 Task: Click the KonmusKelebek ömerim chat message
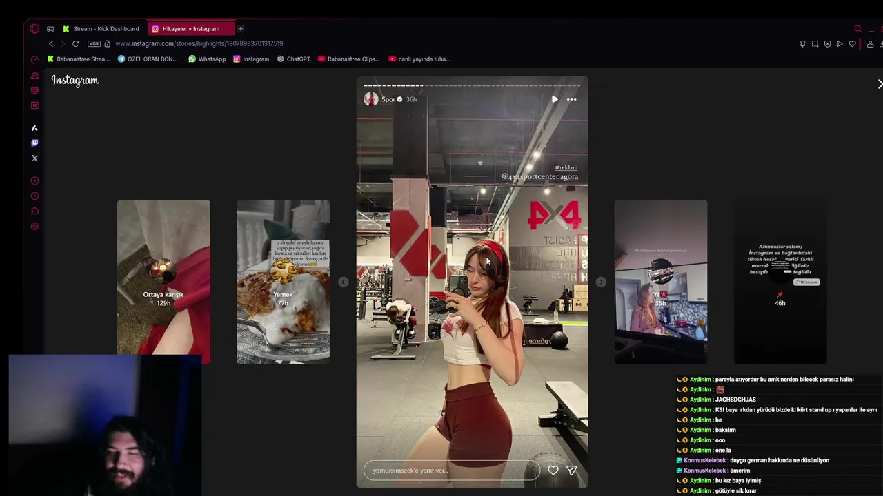(x=713, y=471)
